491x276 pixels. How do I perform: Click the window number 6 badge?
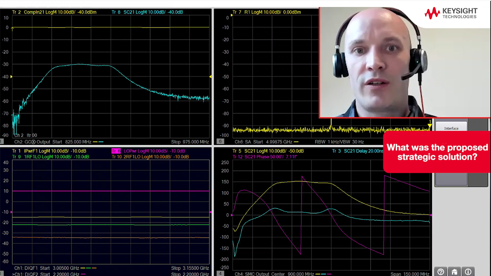pyautogui.click(x=220, y=141)
